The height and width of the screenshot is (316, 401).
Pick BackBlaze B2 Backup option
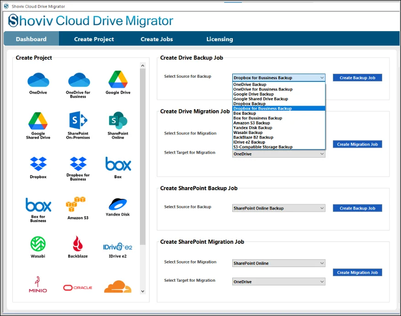click(x=279, y=137)
